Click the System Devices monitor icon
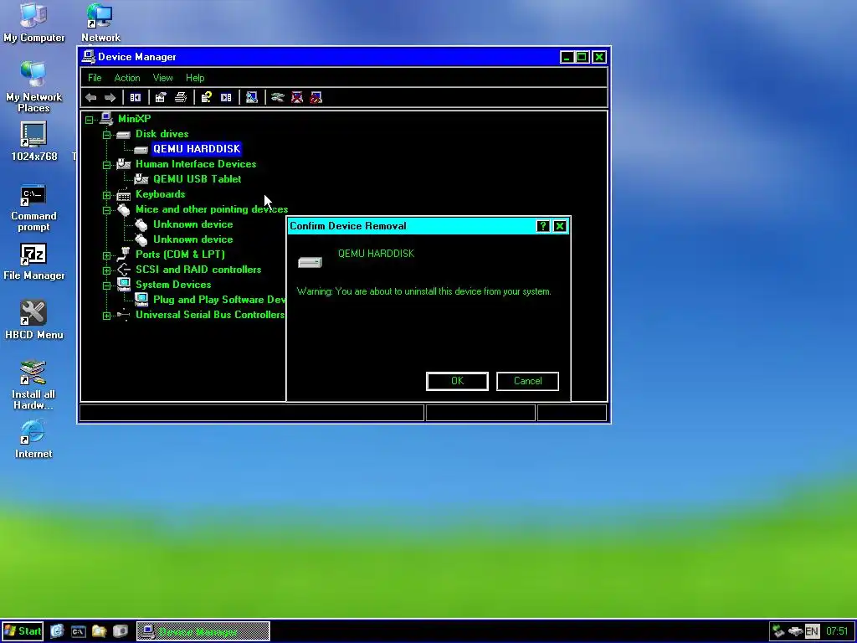Screen dimensions: 857x643 point(124,284)
